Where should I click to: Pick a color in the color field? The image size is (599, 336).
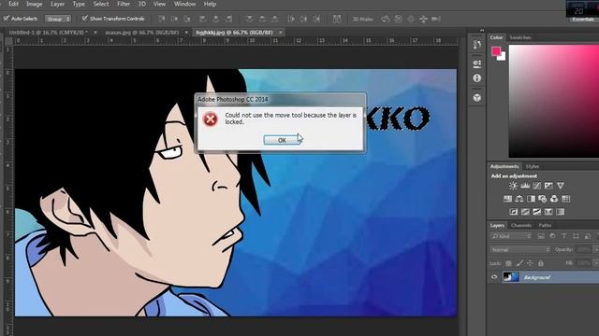click(554, 101)
